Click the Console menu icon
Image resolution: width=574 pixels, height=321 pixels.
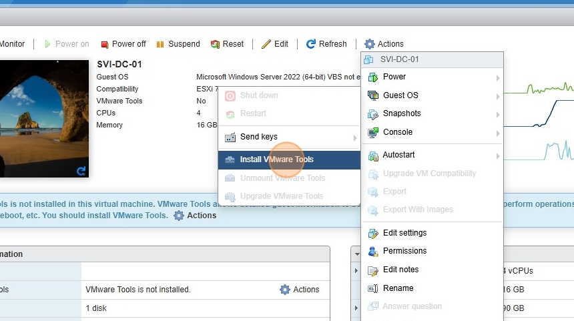[373, 133]
